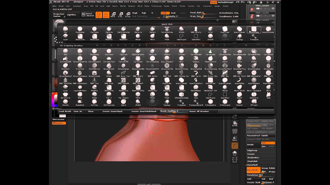Select the GroomSpike brush

[268, 67]
